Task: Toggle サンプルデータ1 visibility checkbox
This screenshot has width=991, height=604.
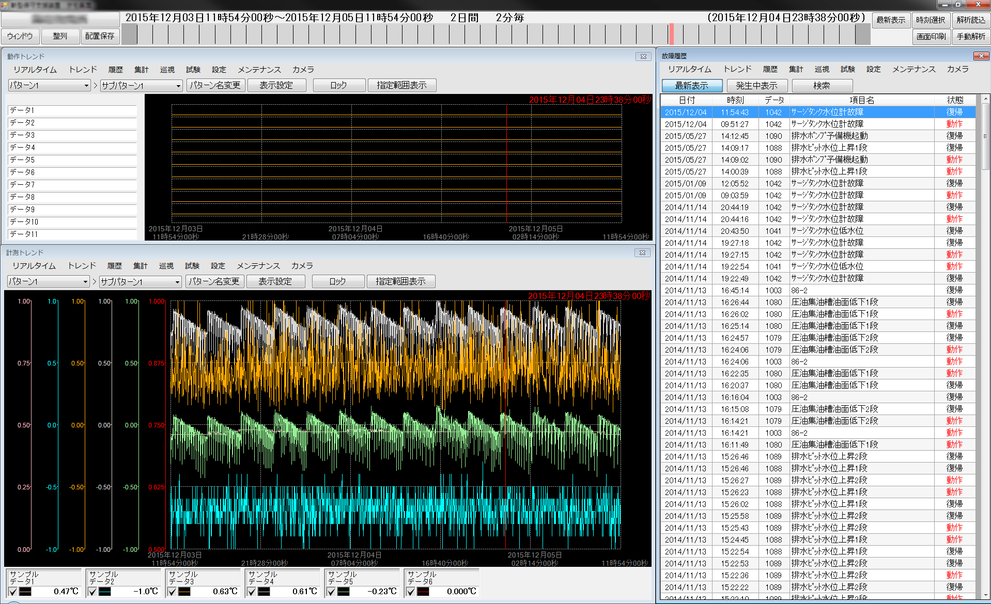Action: pyautogui.click(x=13, y=592)
